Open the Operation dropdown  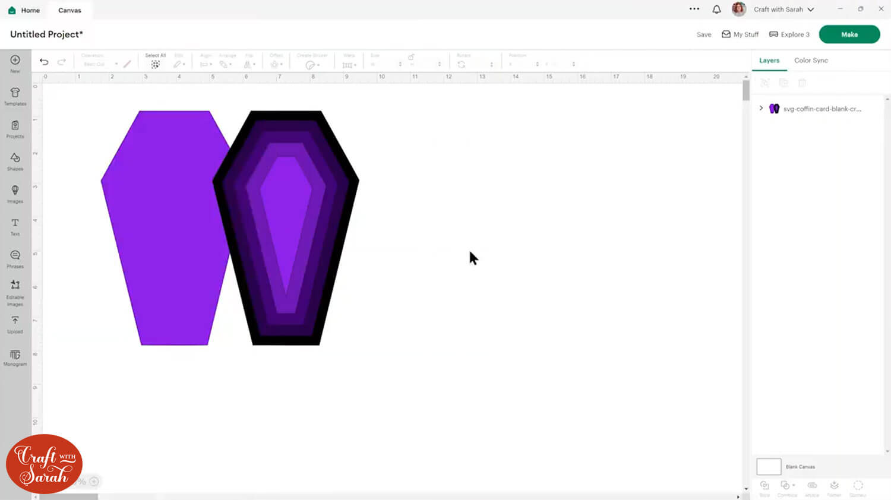[x=99, y=64]
